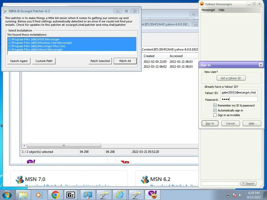This screenshot has height=200, width=267.
Task: Click the Created column header
Action: coord(155,56)
